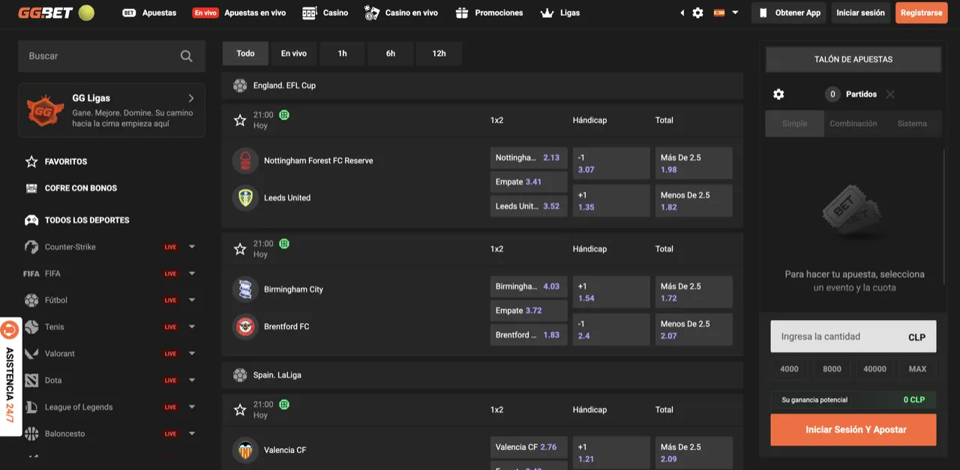
Task: Select the En vivo filter tab
Action: [294, 54]
